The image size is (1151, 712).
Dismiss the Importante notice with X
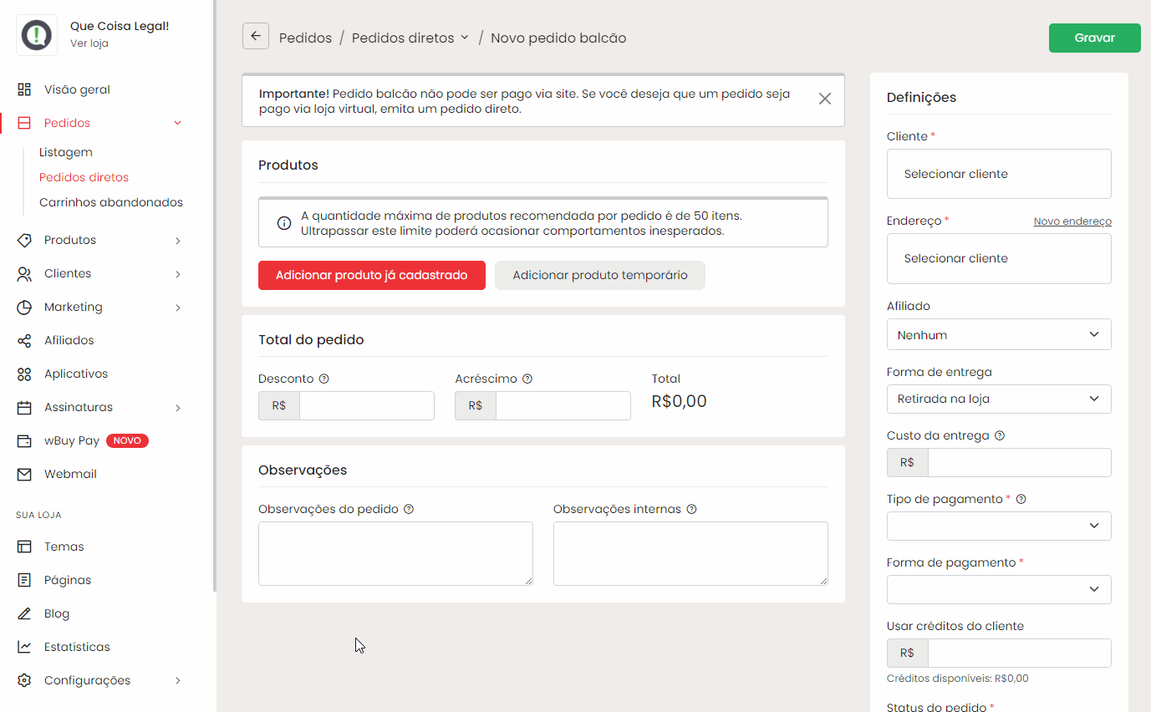tap(824, 99)
